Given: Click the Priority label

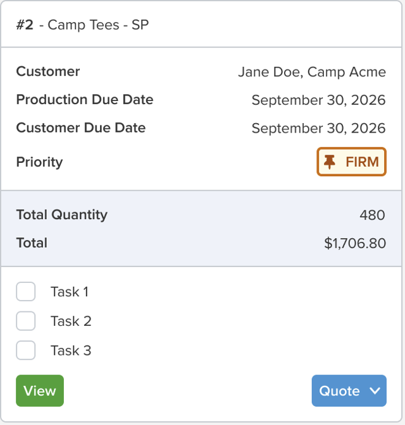Looking at the screenshot, I should tap(39, 162).
